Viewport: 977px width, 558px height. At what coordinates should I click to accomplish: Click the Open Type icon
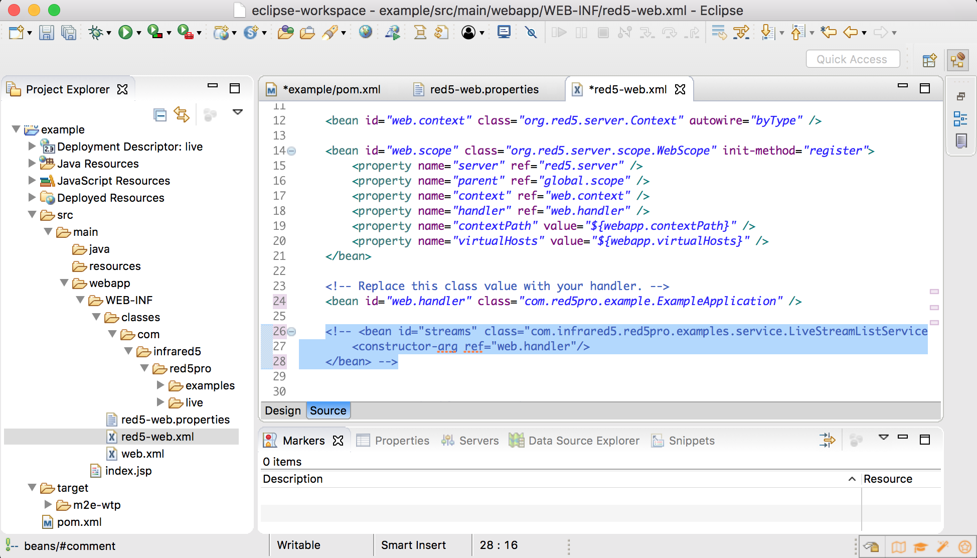[x=285, y=33]
